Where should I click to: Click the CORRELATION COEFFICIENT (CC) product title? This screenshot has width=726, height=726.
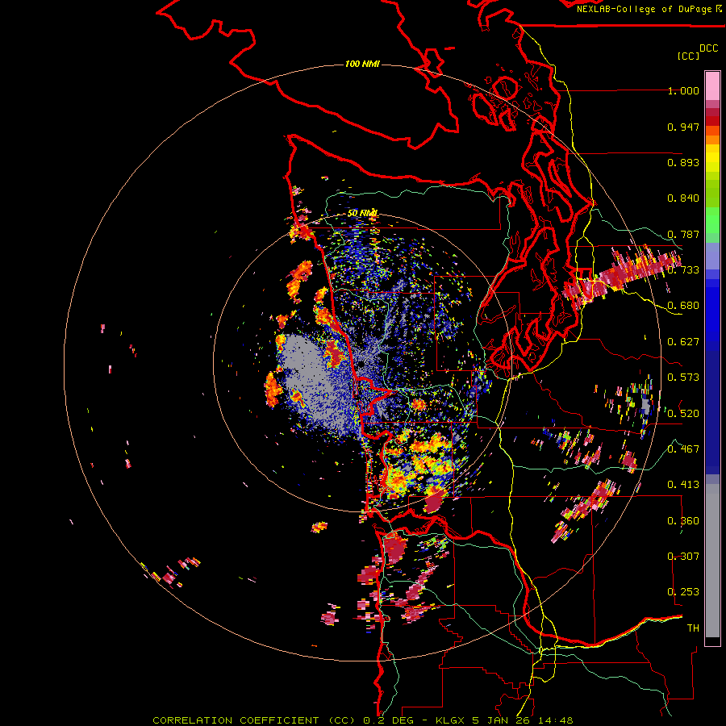pyautogui.click(x=254, y=720)
